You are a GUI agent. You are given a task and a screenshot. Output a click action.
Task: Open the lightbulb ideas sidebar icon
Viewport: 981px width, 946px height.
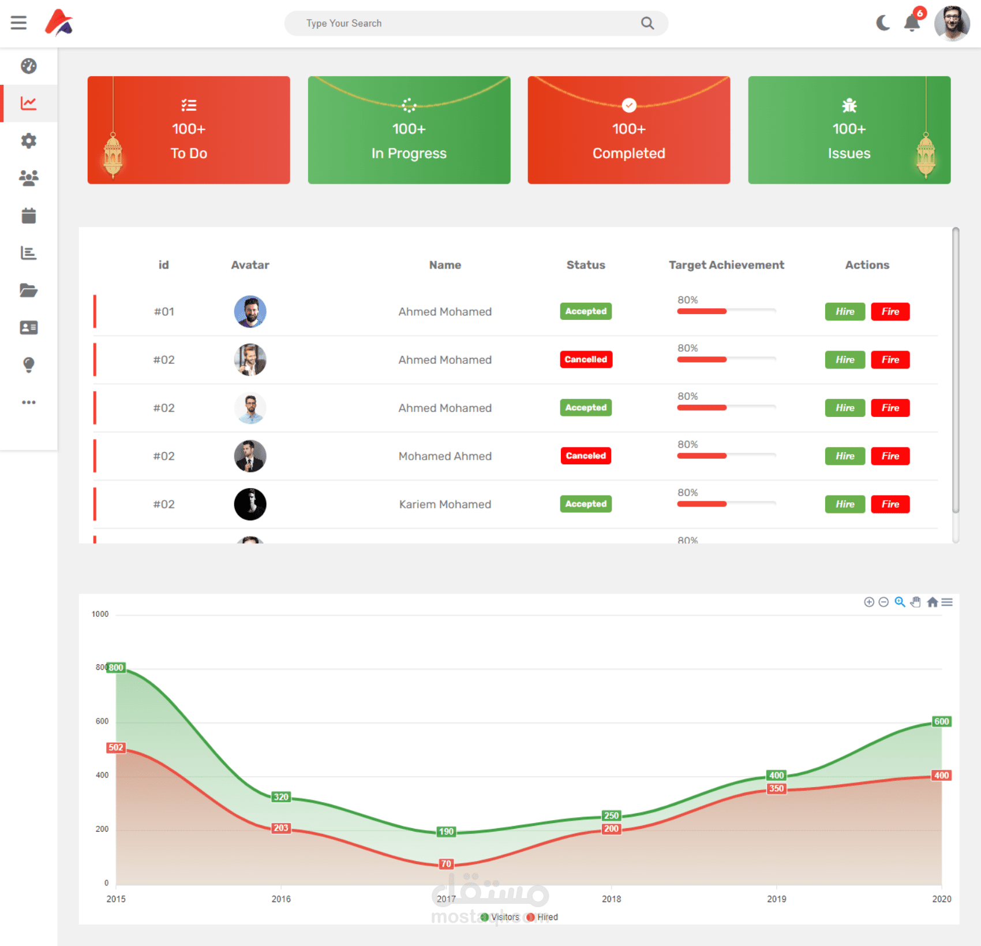tap(29, 365)
